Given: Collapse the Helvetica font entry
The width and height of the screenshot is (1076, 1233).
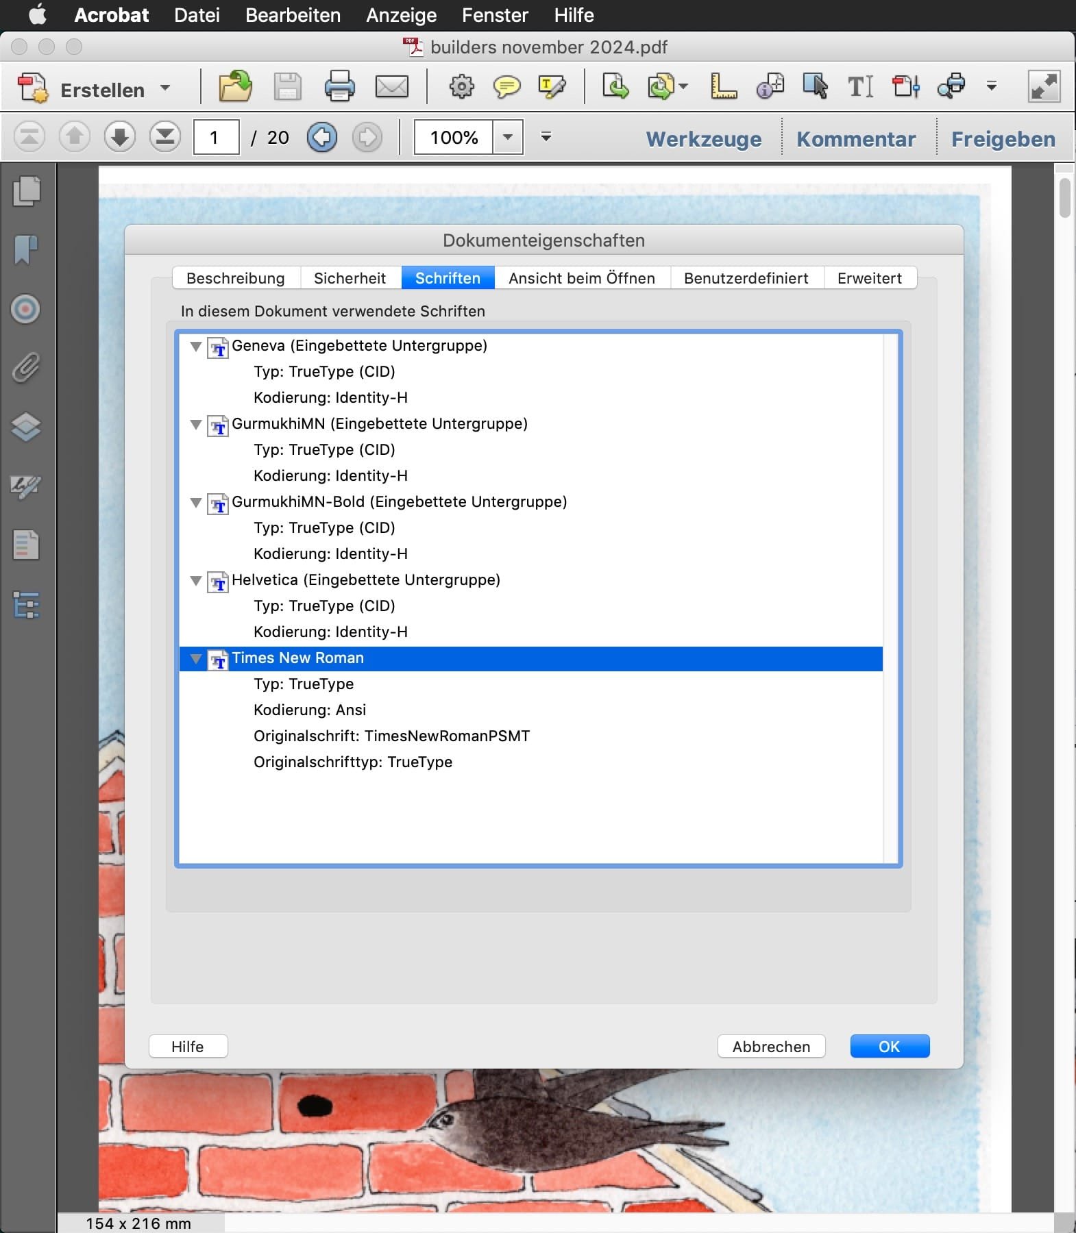Looking at the screenshot, I should click(196, 581).
